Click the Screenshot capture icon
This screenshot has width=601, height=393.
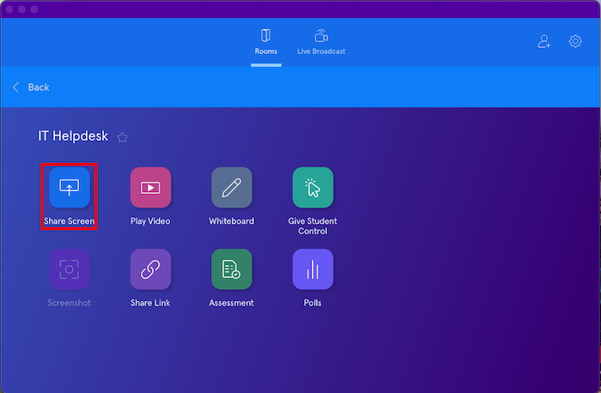coord(69,269)
